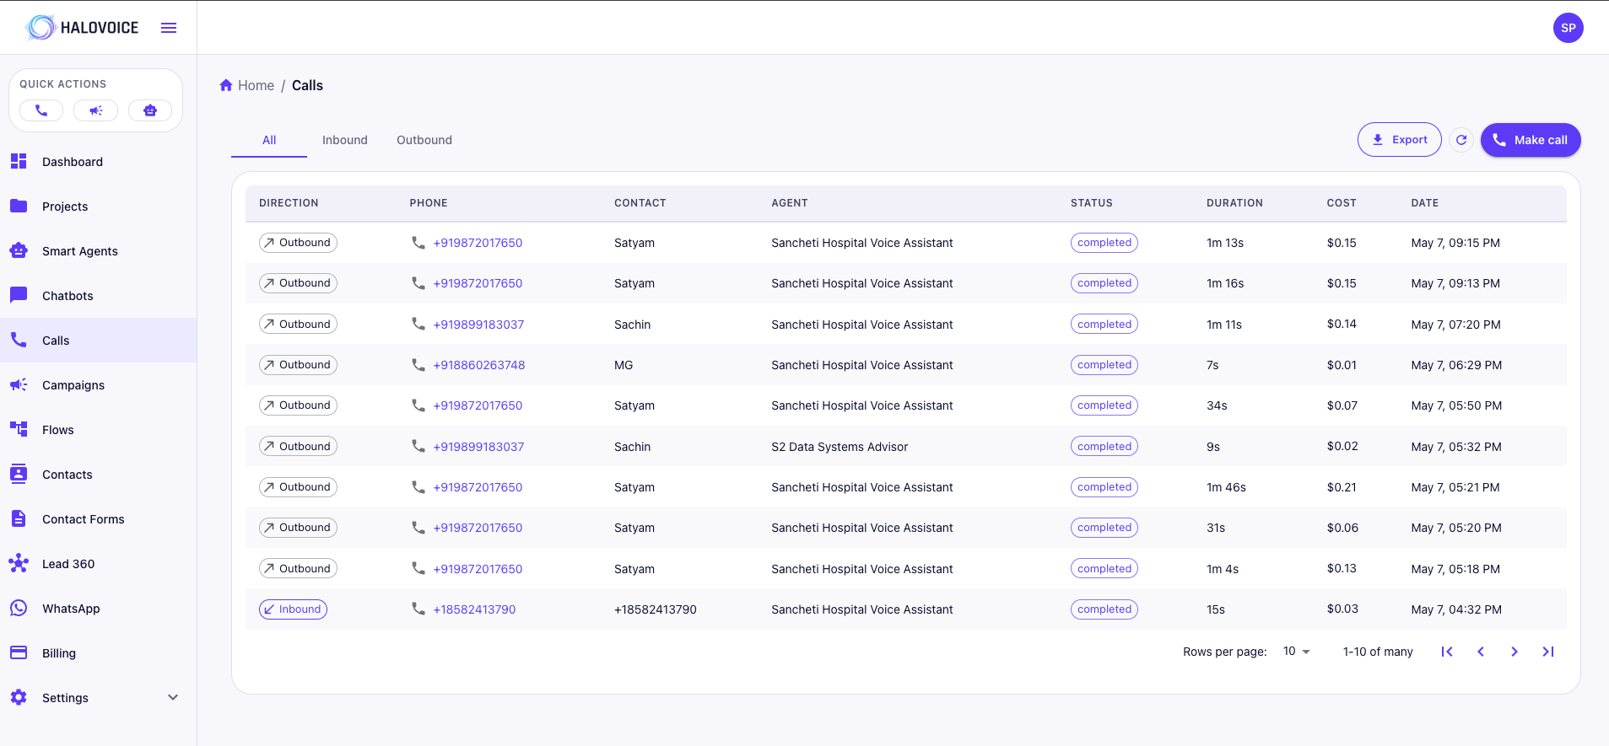Click the Inbound direction badge

(x=293, y=609)
